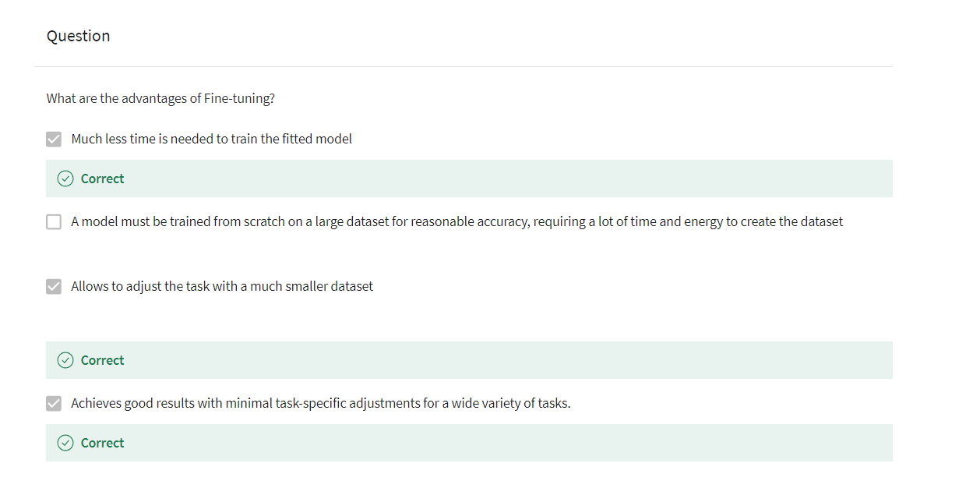Click empty area of the bottom green feedback banner

click(x=506, y=443)
